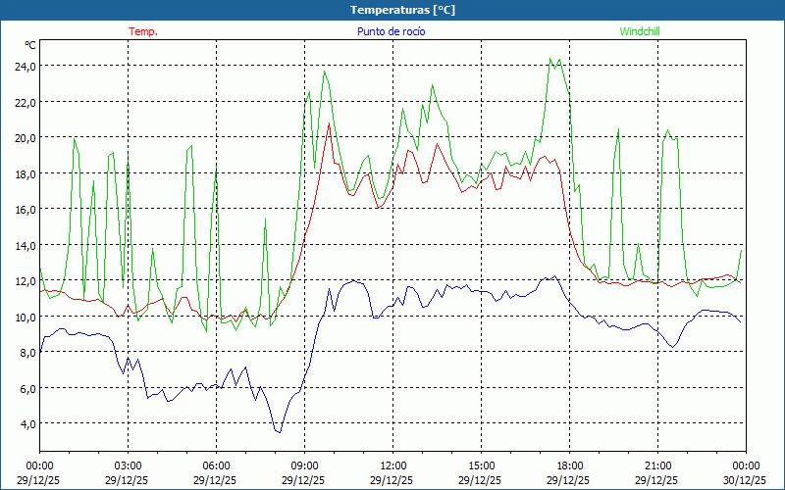This screenshot has width=785, height=490.
Task: Click the 4,0 y-axis value
Action: (25, 423)
